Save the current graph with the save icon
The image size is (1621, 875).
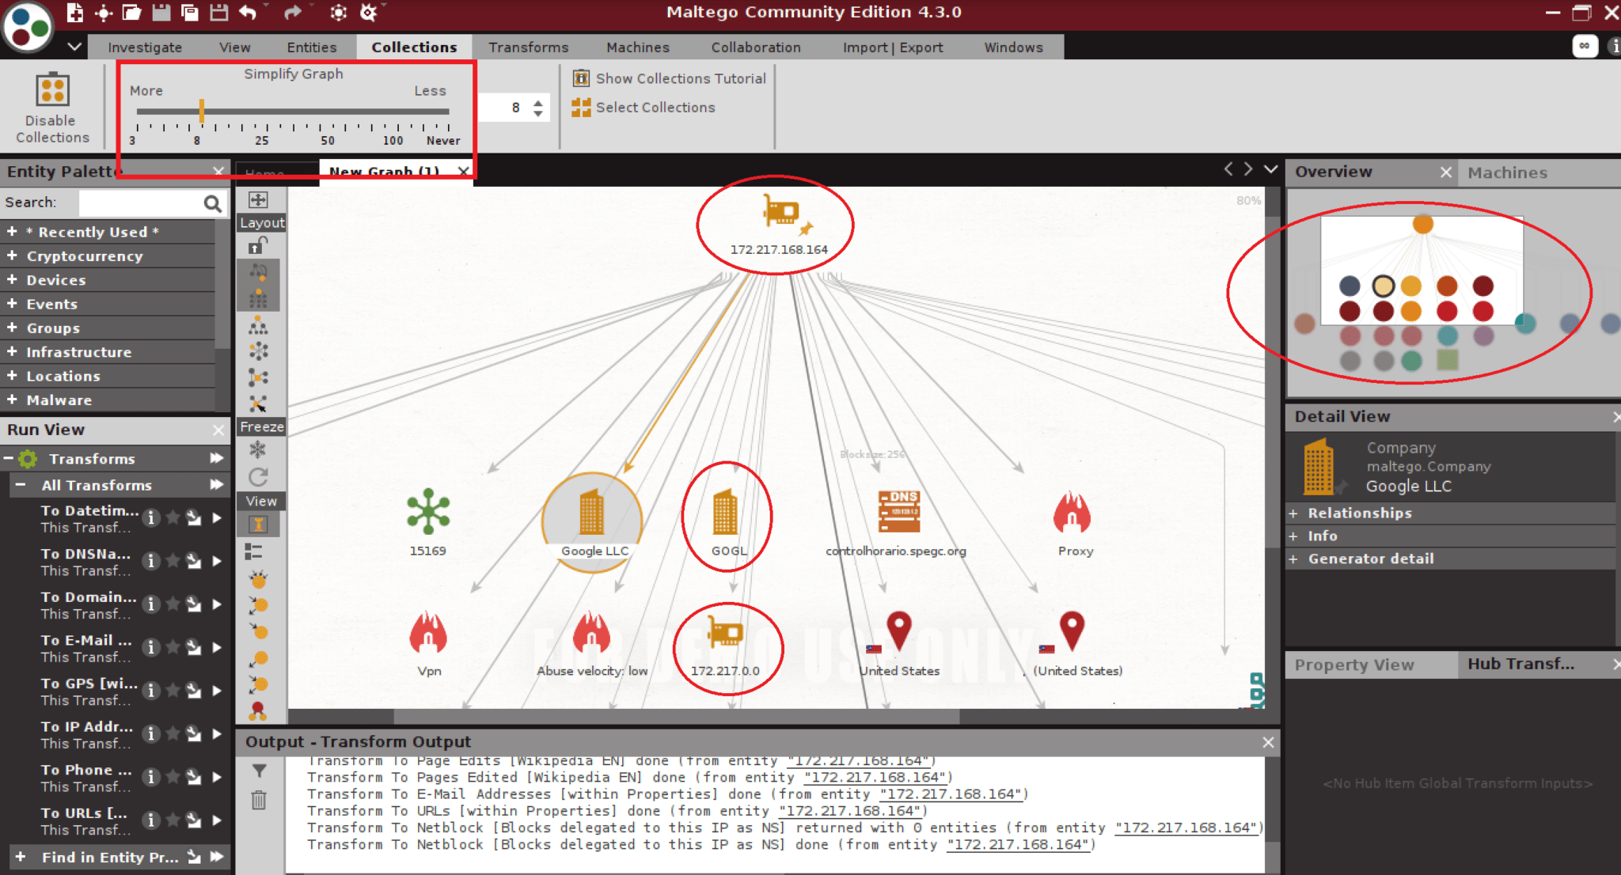click(161, 13)
